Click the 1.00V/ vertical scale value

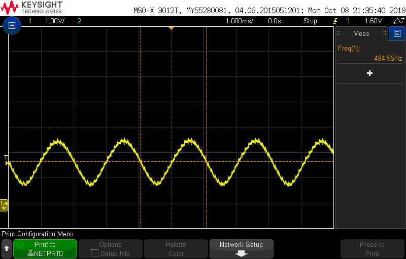[x=55, y=21]
